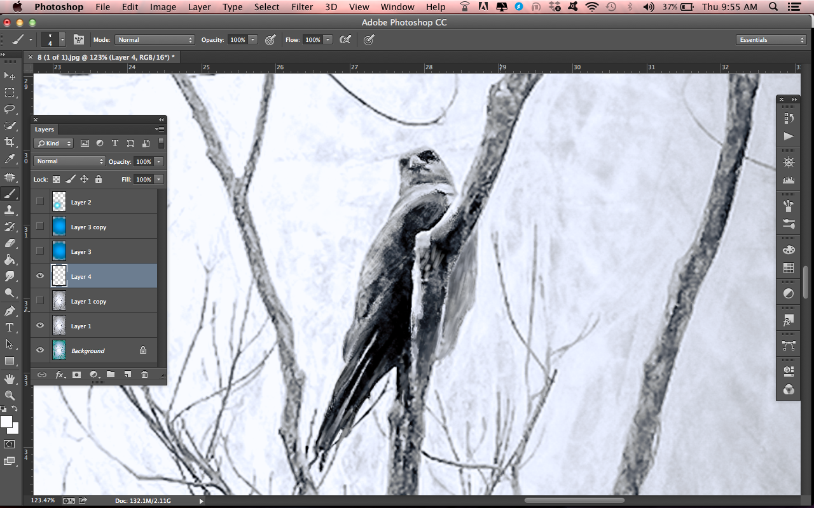Create a new layer icon
Image resolution: width=814 pixels, height=508 pixels.
click(x=127, y=375)
